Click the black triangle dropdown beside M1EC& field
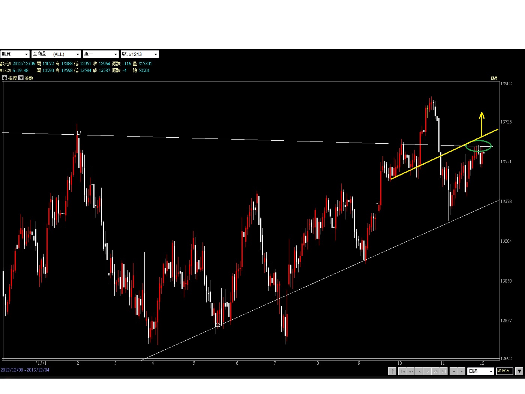 pyautogui.click(x=519, y=371)
